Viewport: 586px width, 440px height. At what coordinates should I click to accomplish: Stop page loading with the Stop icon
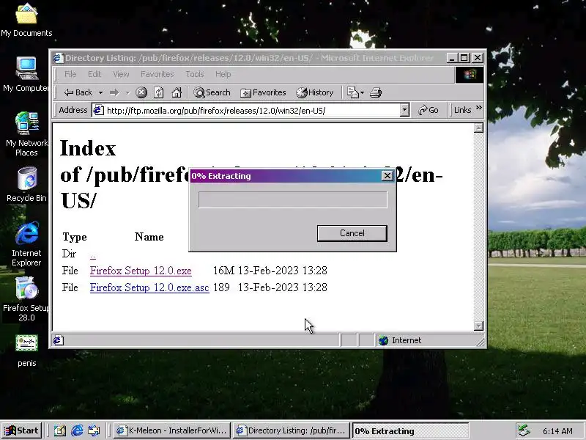(141, 92)
